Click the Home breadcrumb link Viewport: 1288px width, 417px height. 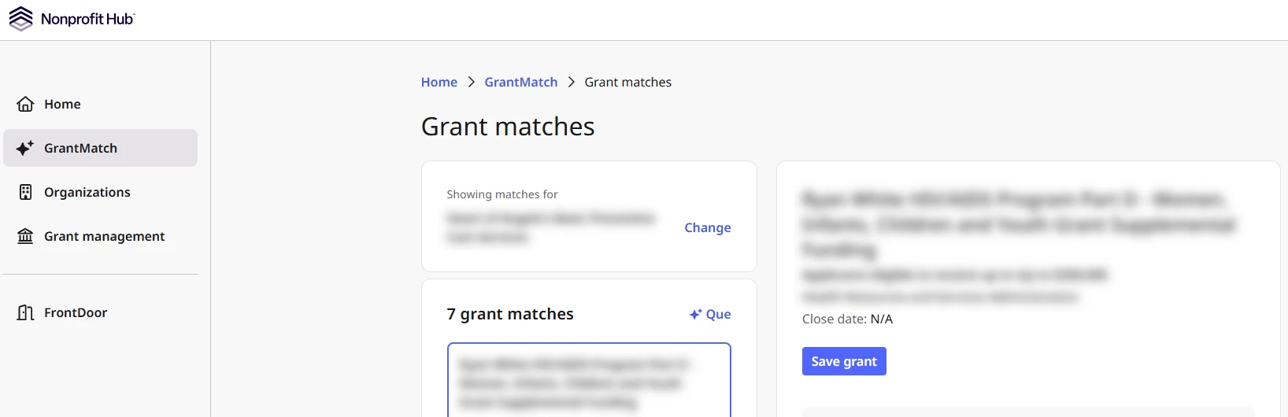[x=439, y=82]
